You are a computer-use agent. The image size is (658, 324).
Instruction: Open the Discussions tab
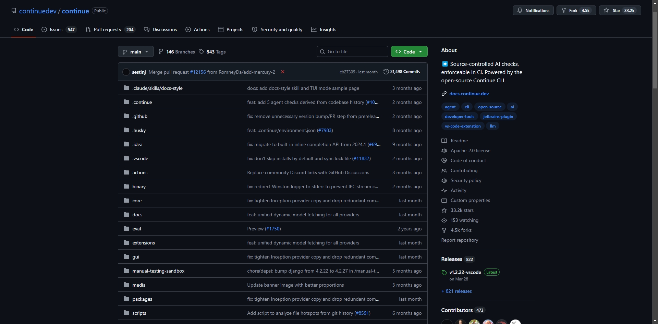coord(160,29)
